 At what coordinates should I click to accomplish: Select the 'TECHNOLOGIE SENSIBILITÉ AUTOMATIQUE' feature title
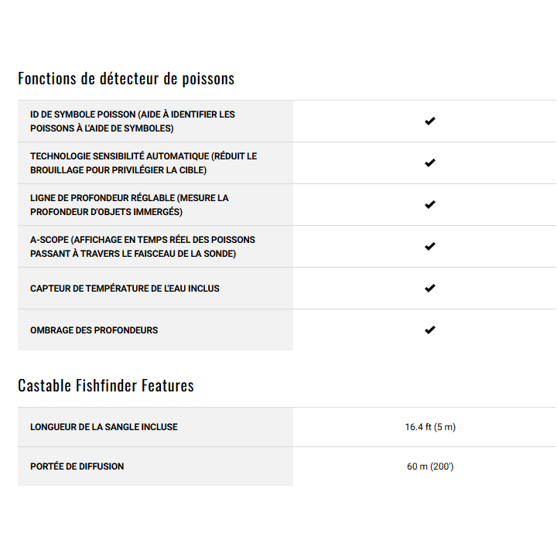[x=125, y=156]
